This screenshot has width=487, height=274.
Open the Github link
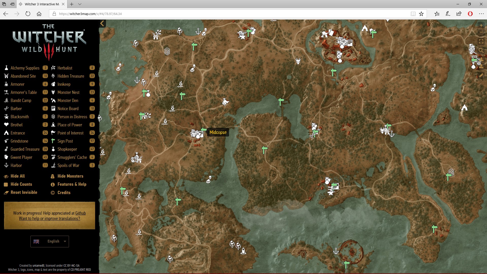click(80, 213)
